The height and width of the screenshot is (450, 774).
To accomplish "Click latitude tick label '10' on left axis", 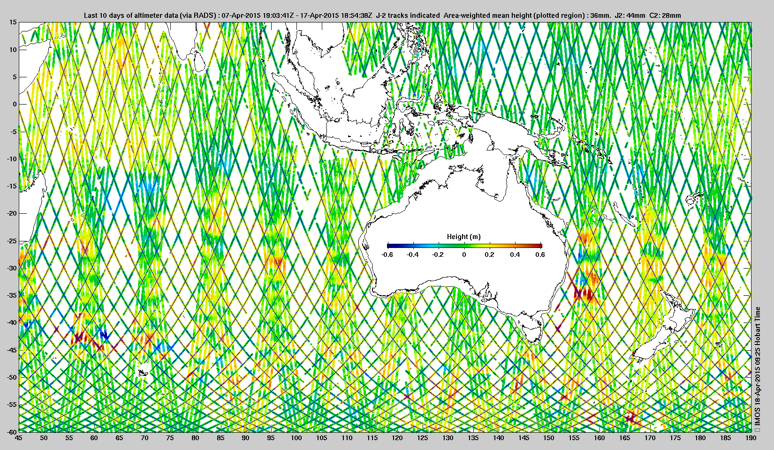I will (13, 49).
